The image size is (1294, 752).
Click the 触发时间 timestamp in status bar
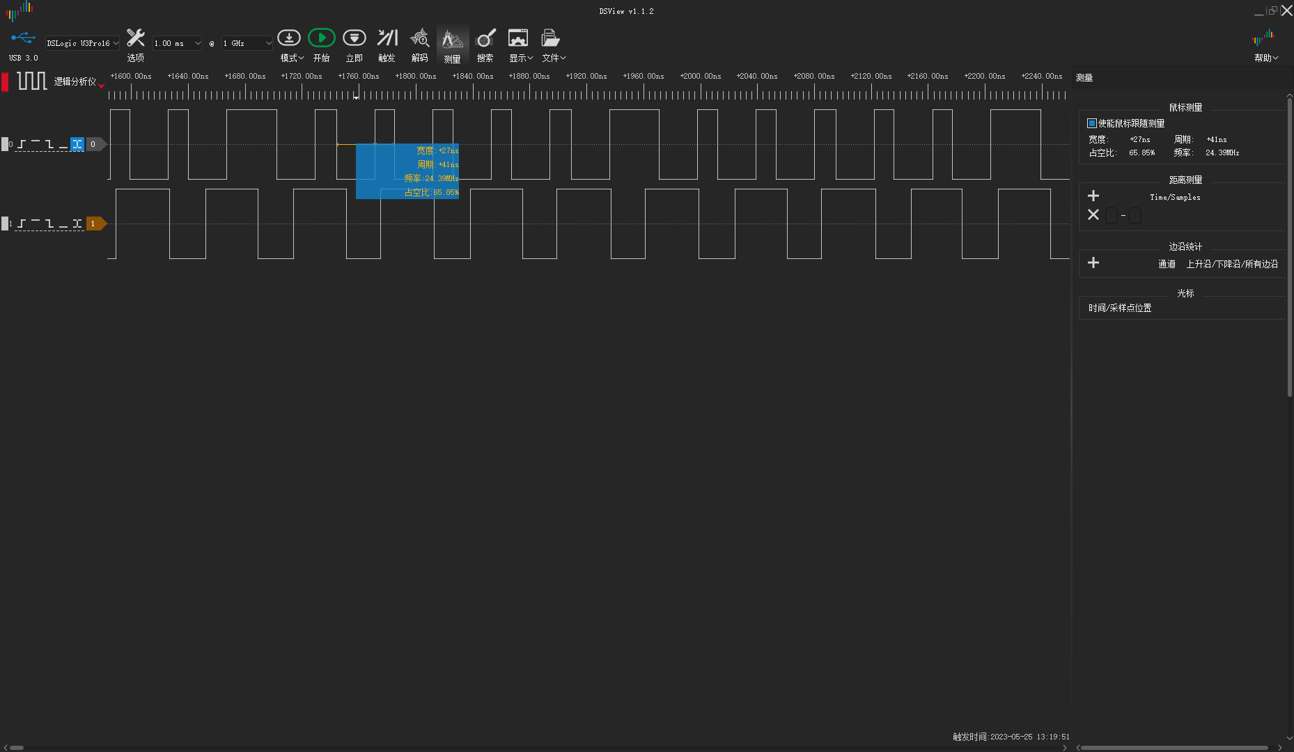[x=1011, y=737]
